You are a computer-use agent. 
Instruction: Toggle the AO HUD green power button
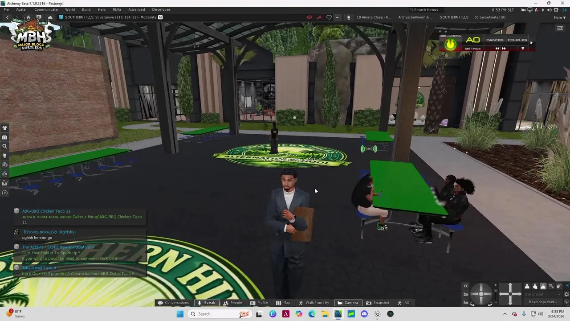point(451,44)
